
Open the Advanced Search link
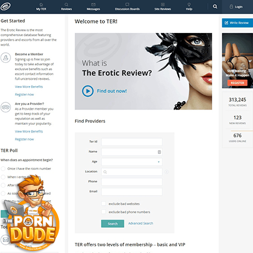pyautogui.click(x=141, y=223)
